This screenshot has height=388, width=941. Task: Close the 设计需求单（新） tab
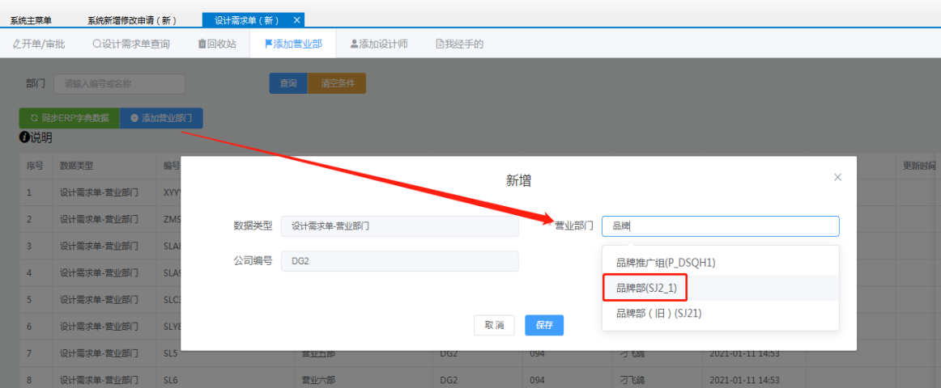click(x=296, y=19)
